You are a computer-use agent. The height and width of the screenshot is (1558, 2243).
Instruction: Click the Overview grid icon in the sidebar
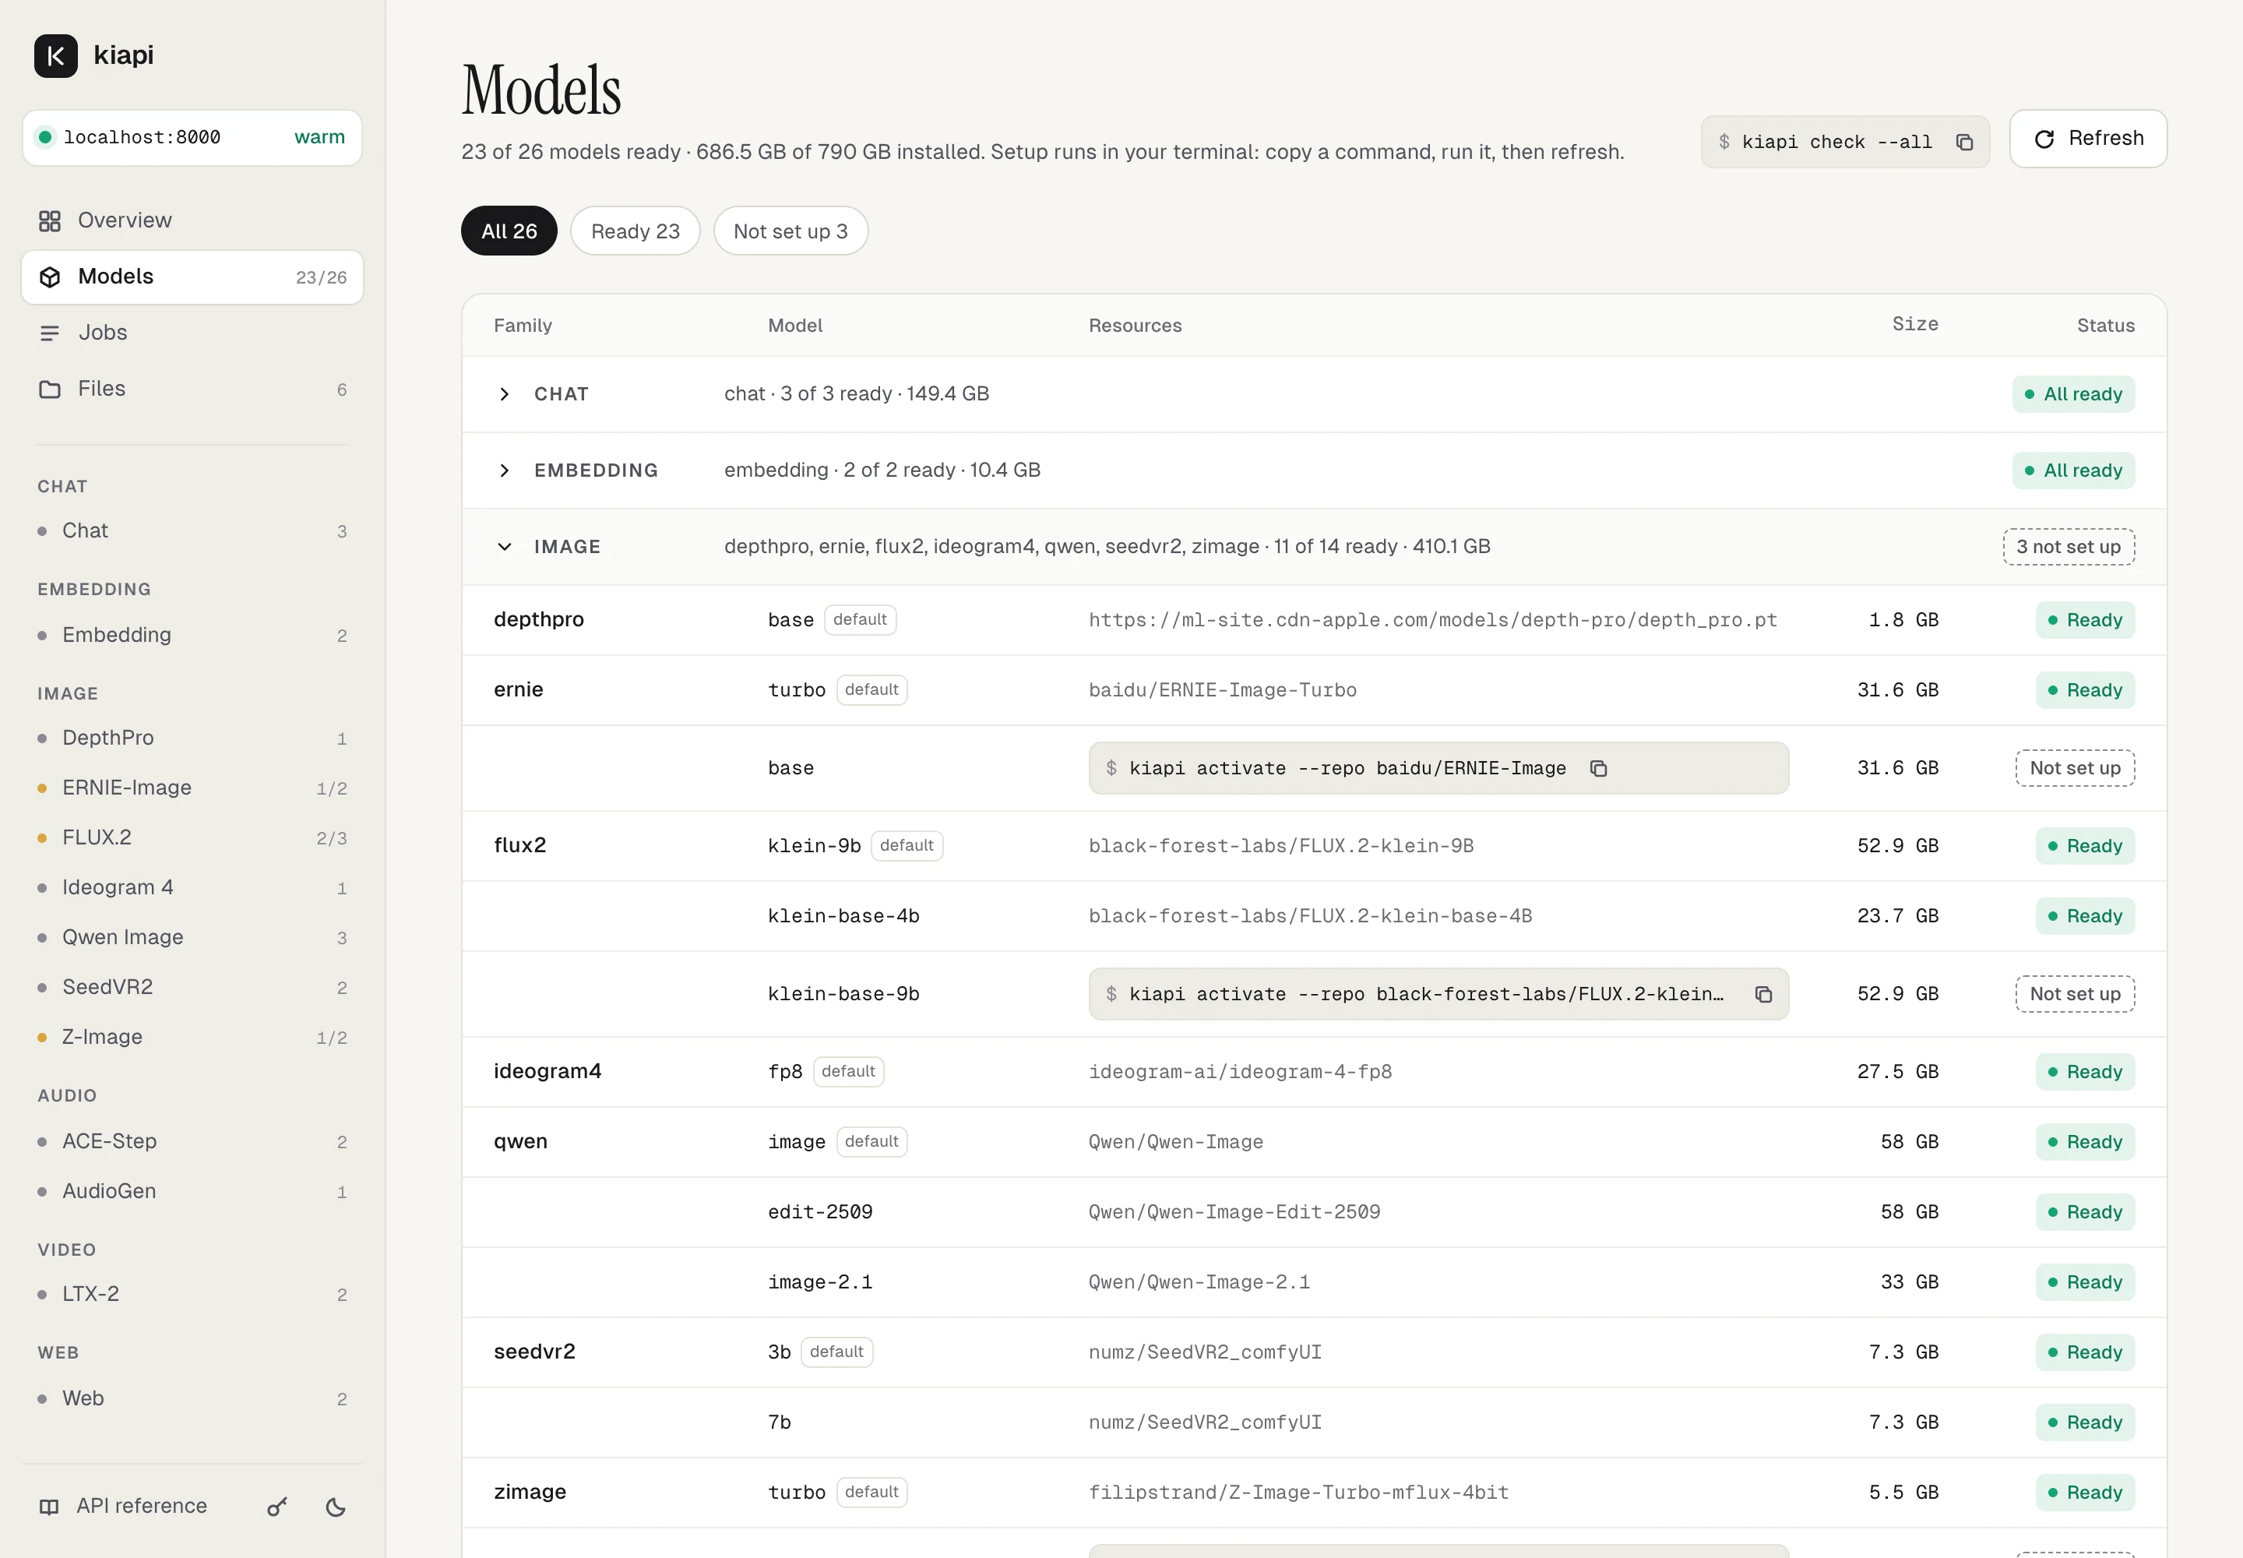pyautogui.click(x=50, y=220)
